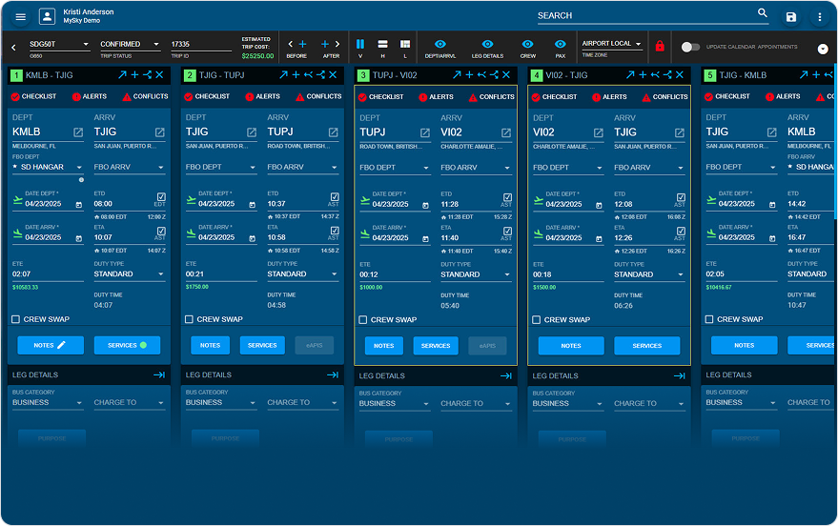The image size is (838, 526).
Task: Open NOTES for leg 1
Action: point(51,346)
